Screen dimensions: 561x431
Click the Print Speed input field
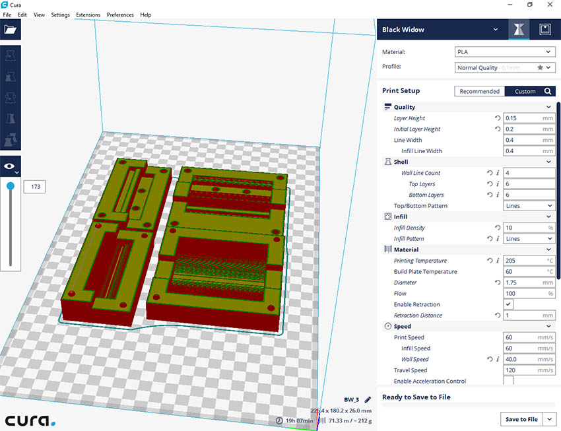[x=529, y=337]
